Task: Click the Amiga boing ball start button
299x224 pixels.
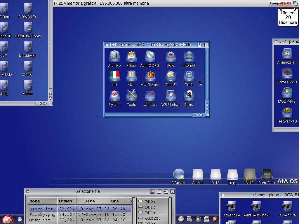Action: tap(8, 219)
